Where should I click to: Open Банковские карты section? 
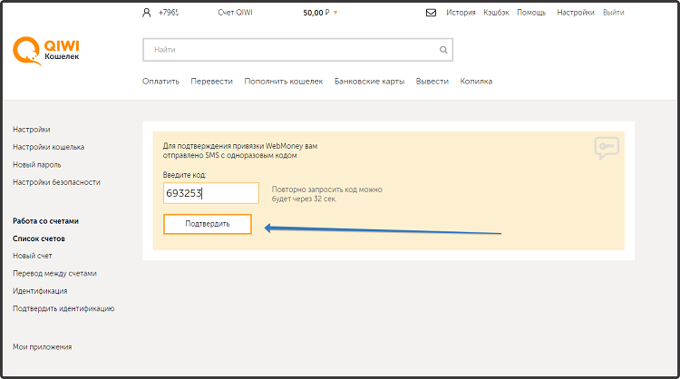(369, 81)
